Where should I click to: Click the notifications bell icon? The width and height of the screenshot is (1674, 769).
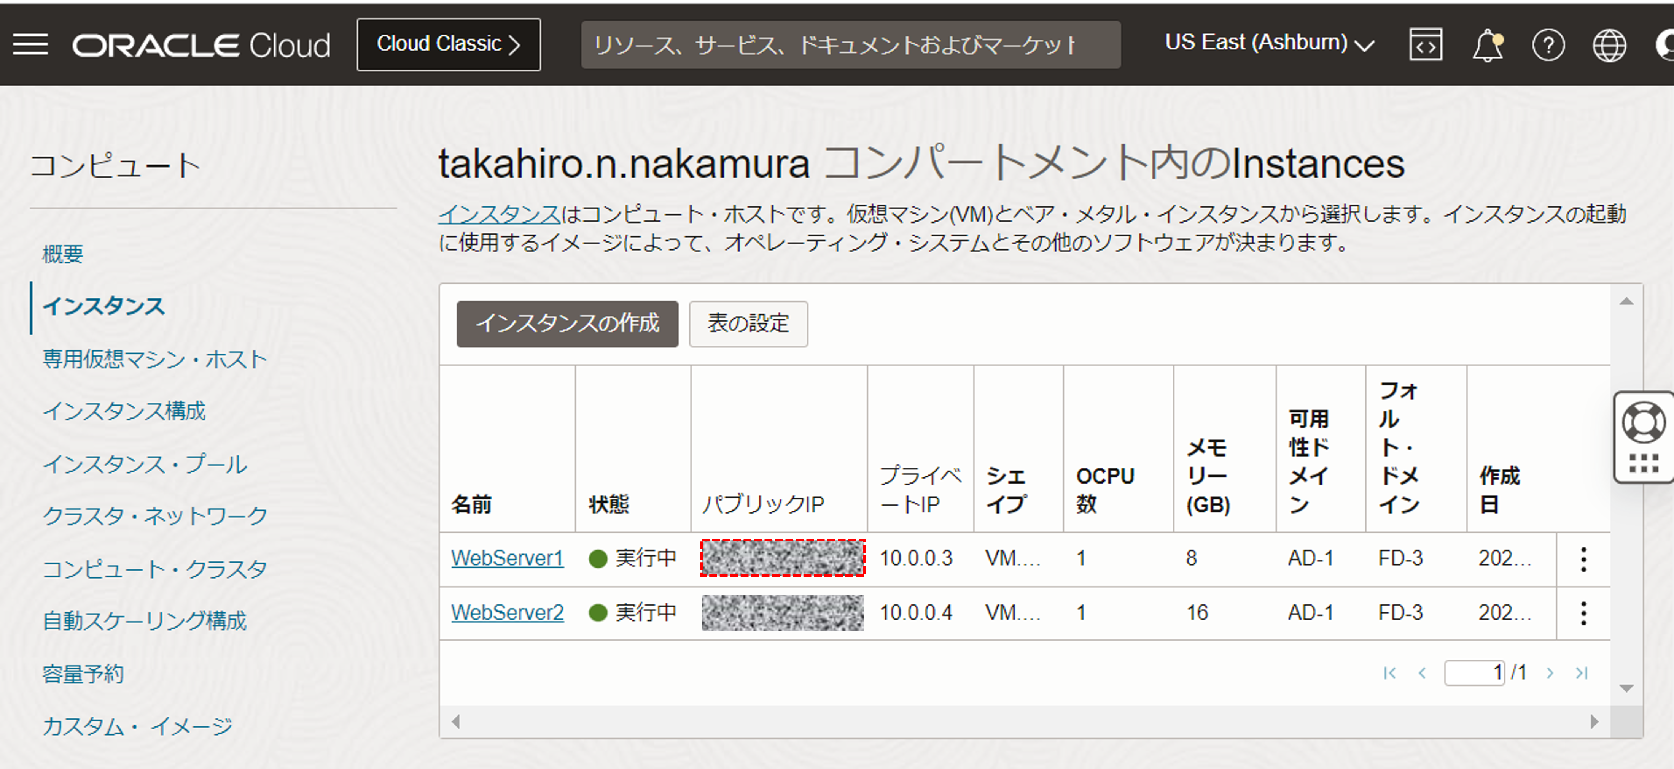tap(1487, 46)
